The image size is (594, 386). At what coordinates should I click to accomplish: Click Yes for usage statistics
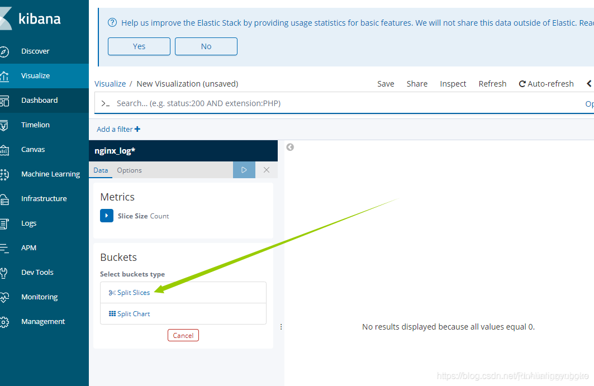[x=139, y=46]
